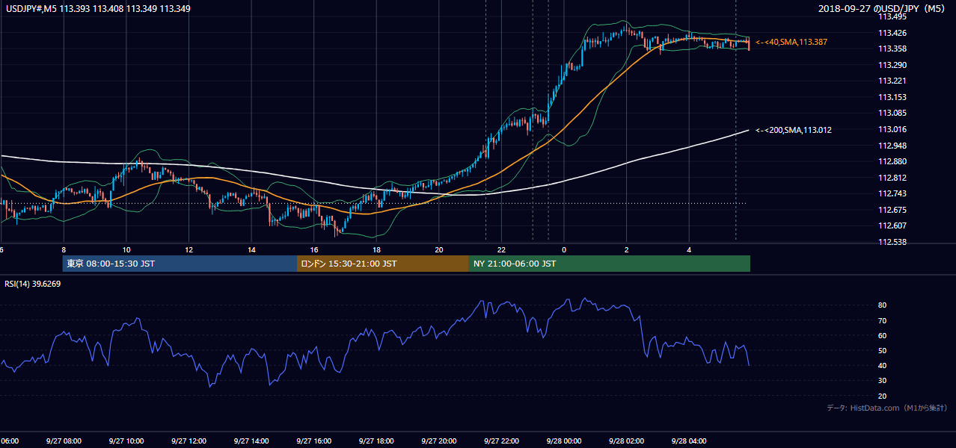Click the 9/27 12:00 time axis label

[189, 441]
